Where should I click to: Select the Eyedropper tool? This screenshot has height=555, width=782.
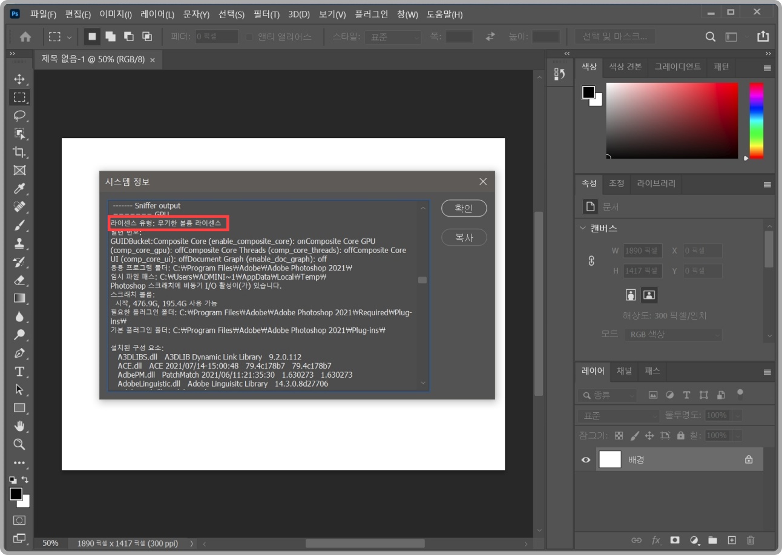(19, 189)
